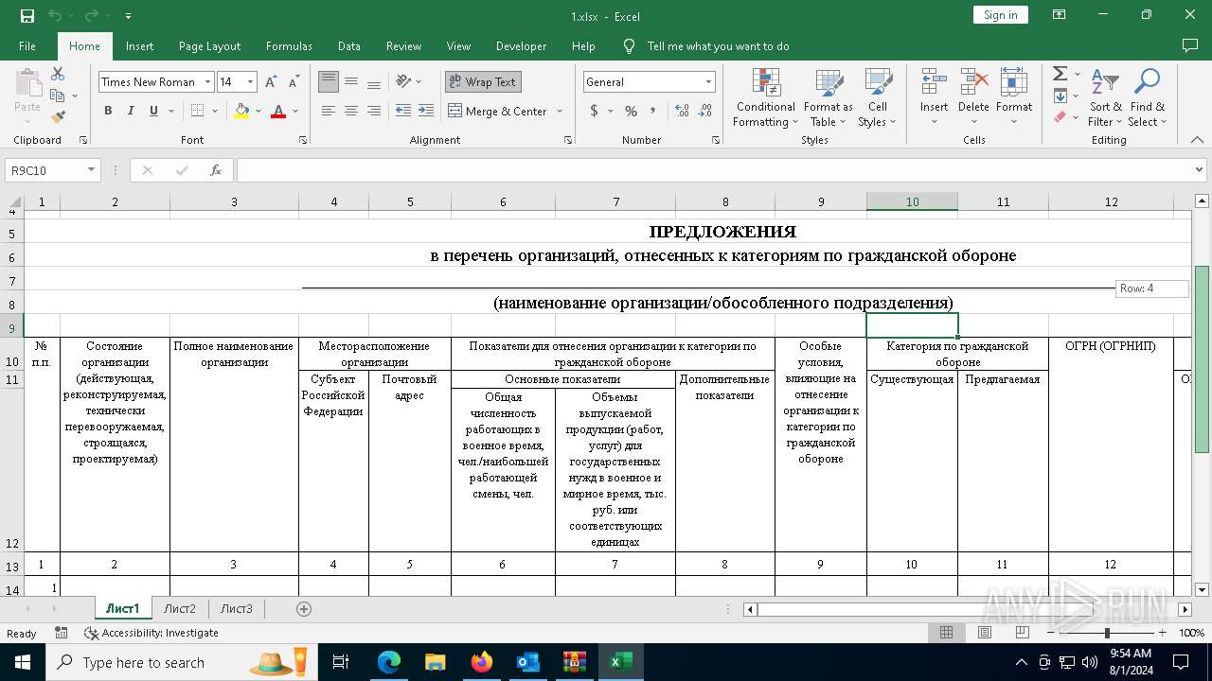
Task: Open Cell Styles gallery
Action: click(x=878, y=97)
